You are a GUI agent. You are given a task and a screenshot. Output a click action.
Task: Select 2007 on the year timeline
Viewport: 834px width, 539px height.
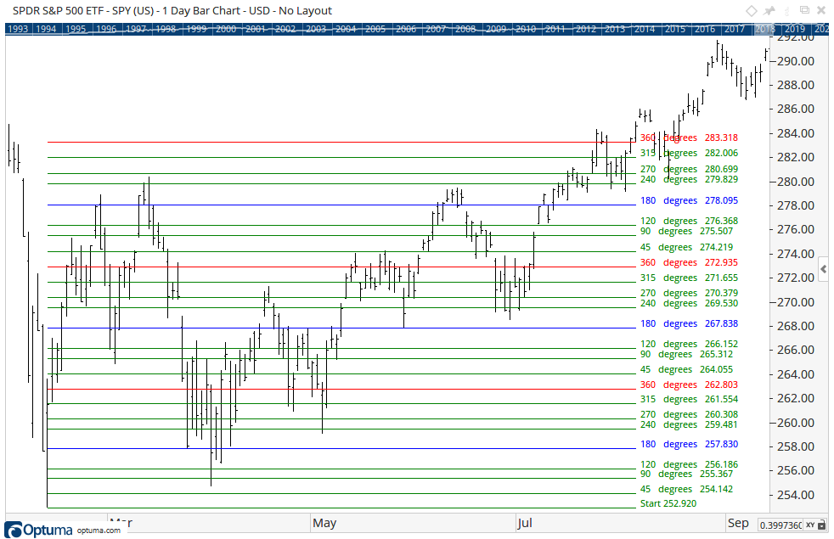point(436,29)
